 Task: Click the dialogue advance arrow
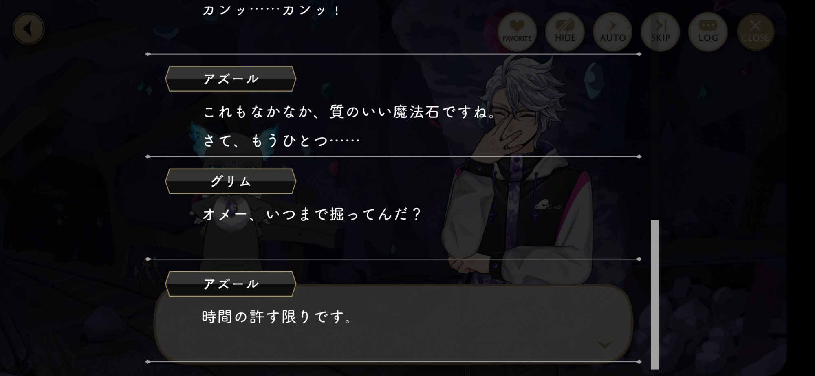[x=604, y=345]
